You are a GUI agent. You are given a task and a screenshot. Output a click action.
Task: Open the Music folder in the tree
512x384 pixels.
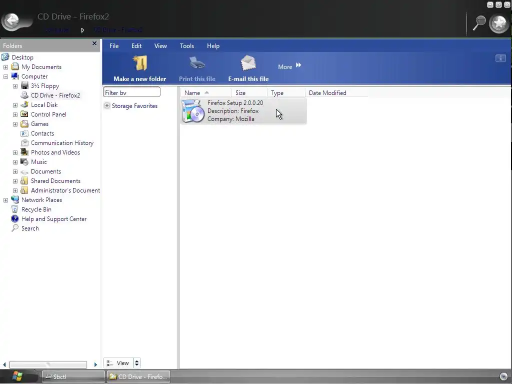[x=38, y=162]
